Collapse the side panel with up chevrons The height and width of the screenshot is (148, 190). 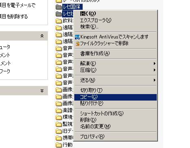tap(42, 36)
